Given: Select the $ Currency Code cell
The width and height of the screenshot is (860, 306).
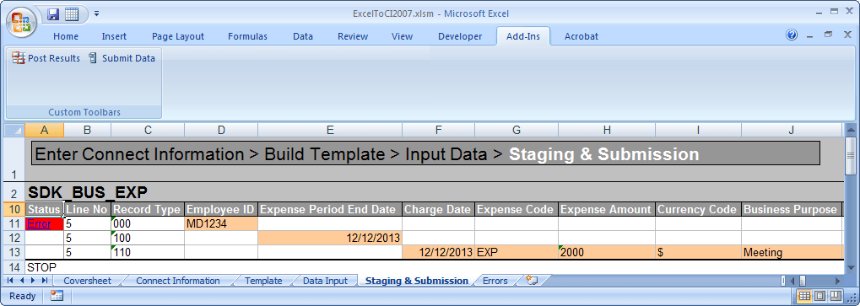Looking at the screenshot, I should pyautogui.click(x=698, y=252).
